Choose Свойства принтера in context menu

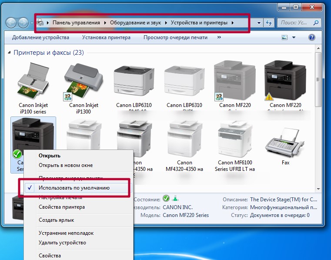(x=62, y=207)
